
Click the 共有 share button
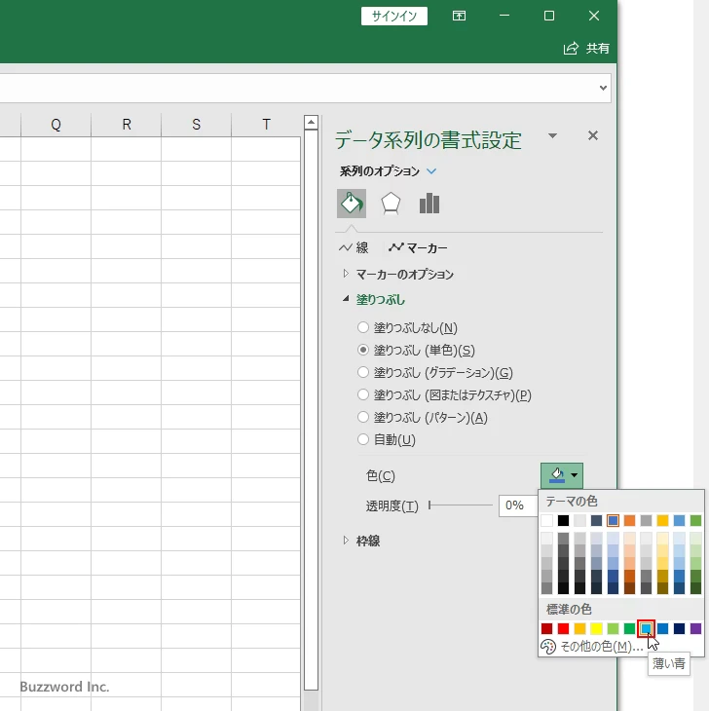(586, 48)
